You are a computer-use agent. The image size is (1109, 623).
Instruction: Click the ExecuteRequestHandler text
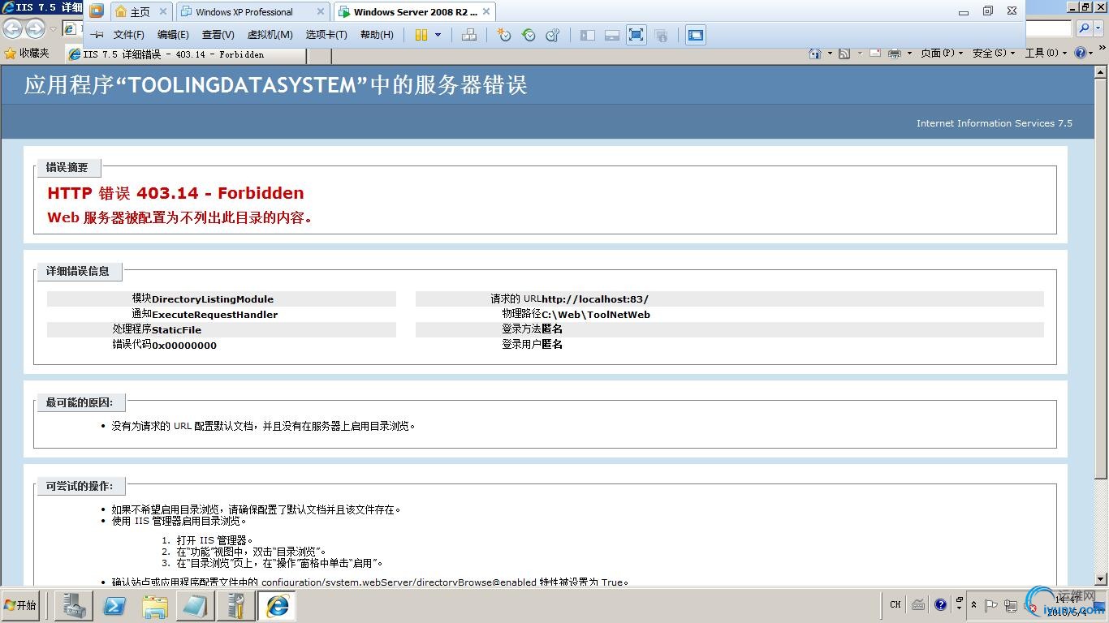coord(215,314)
